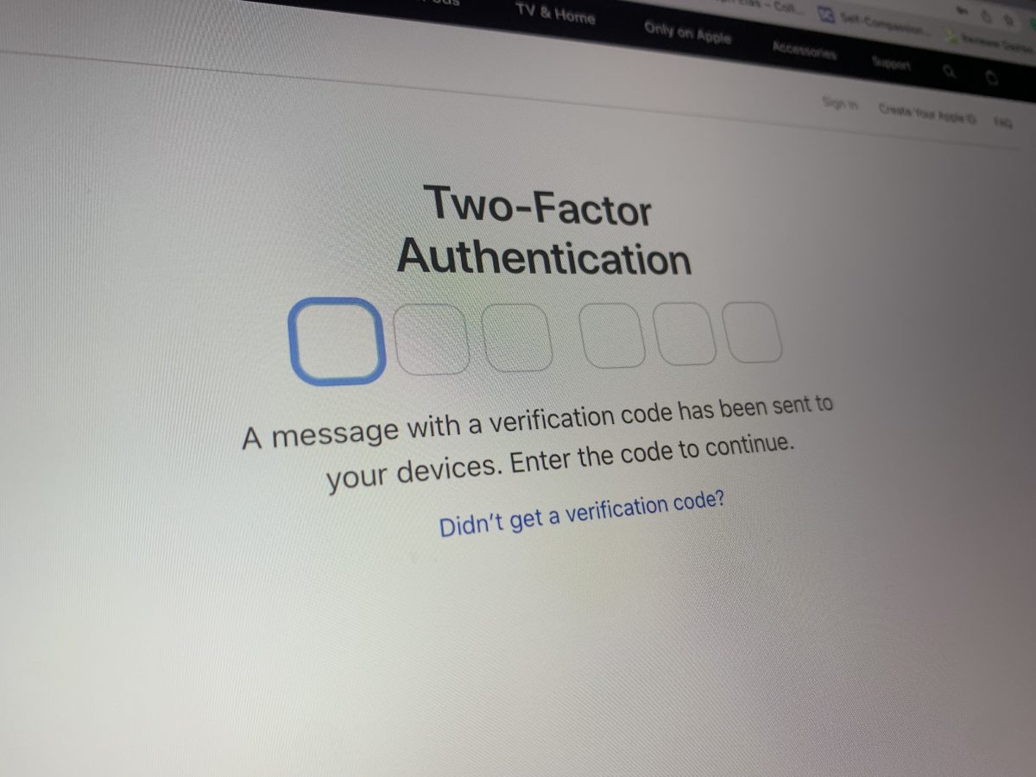Focus the first verification code box
The image size is (1036, 777).
click(337, 340)
